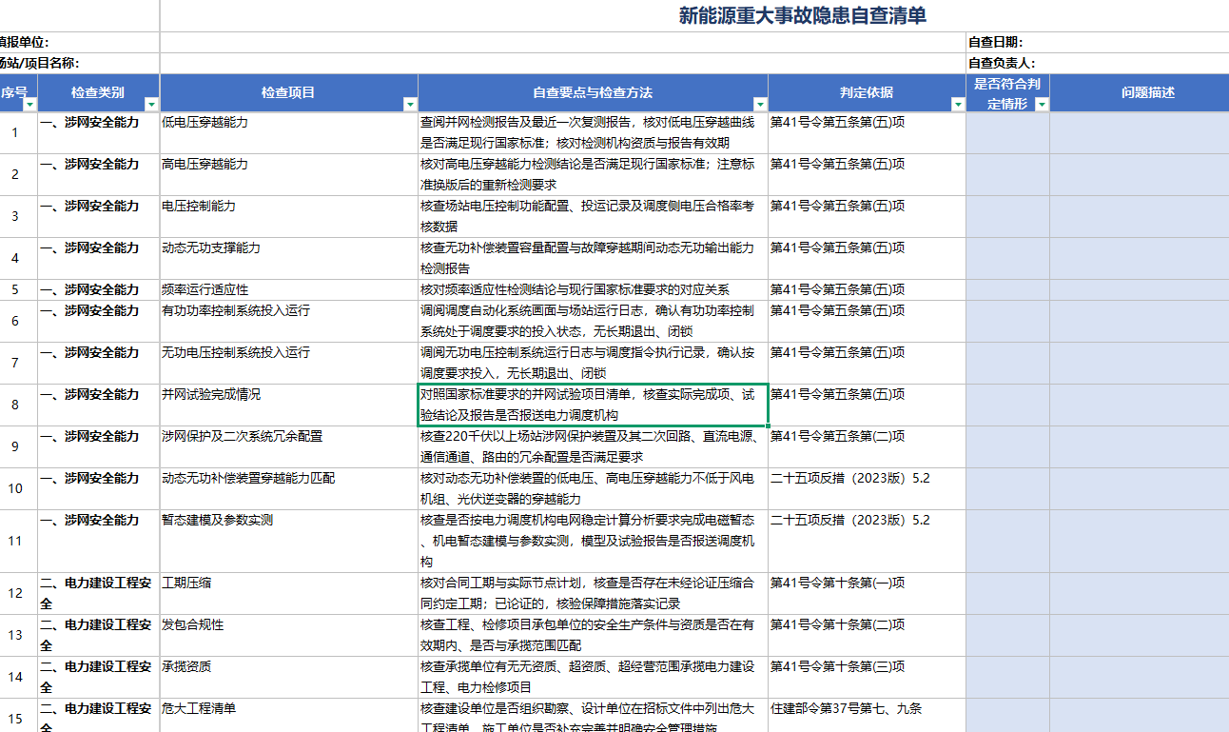Select the 第41号令第十条第(三)项 cell

(x=867, y=677)
